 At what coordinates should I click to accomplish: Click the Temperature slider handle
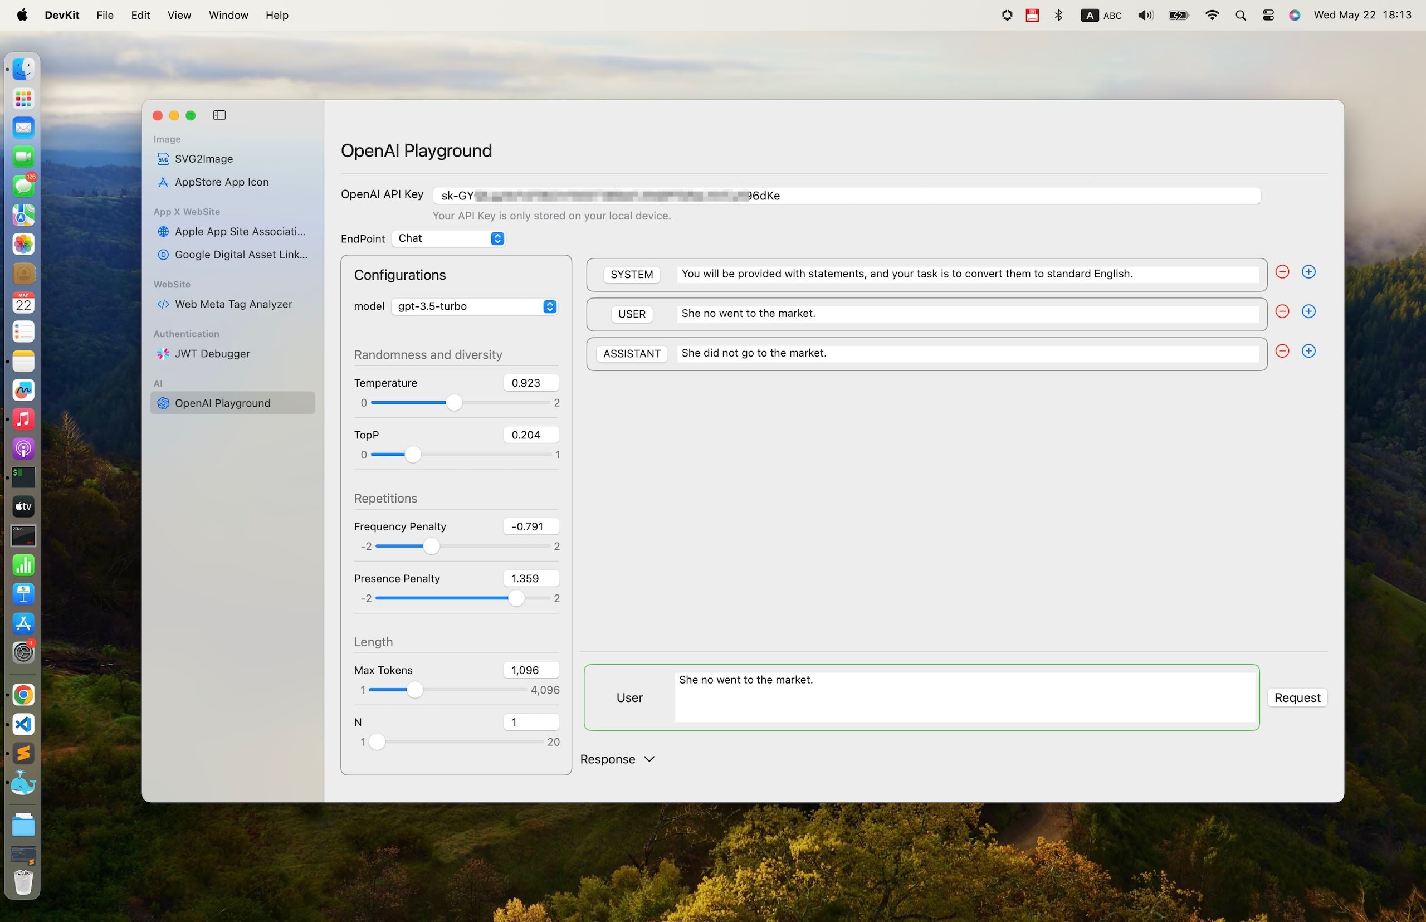(454, 403)
